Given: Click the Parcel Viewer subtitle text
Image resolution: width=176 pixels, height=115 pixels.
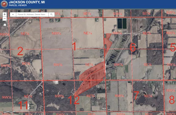Looking at the screenshot, I should pos(17,6).
